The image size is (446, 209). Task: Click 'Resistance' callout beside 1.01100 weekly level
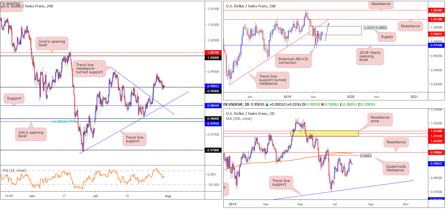coord(410,26)
